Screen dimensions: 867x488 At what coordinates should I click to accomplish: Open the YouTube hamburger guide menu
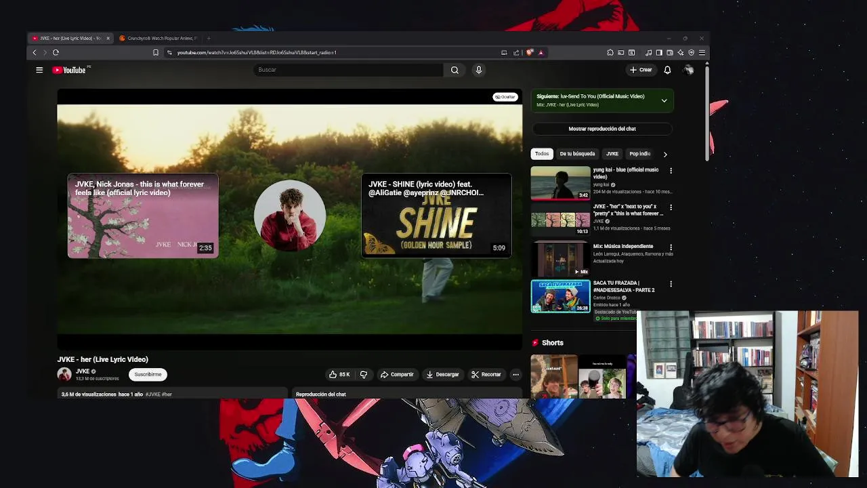(39, 70)
